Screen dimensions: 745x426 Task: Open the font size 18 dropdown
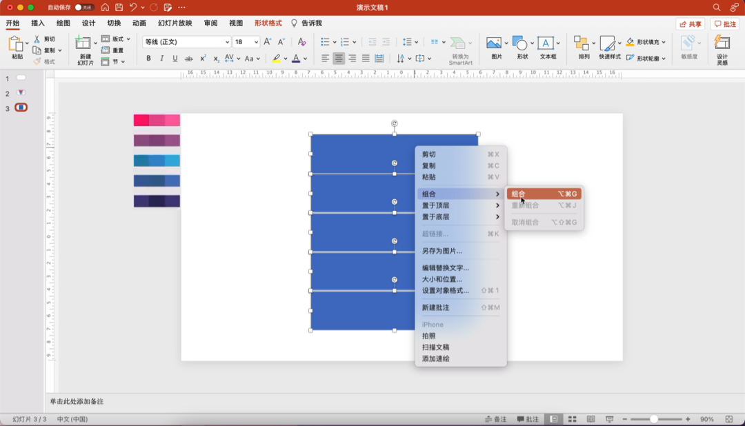(x=246, y=42)
